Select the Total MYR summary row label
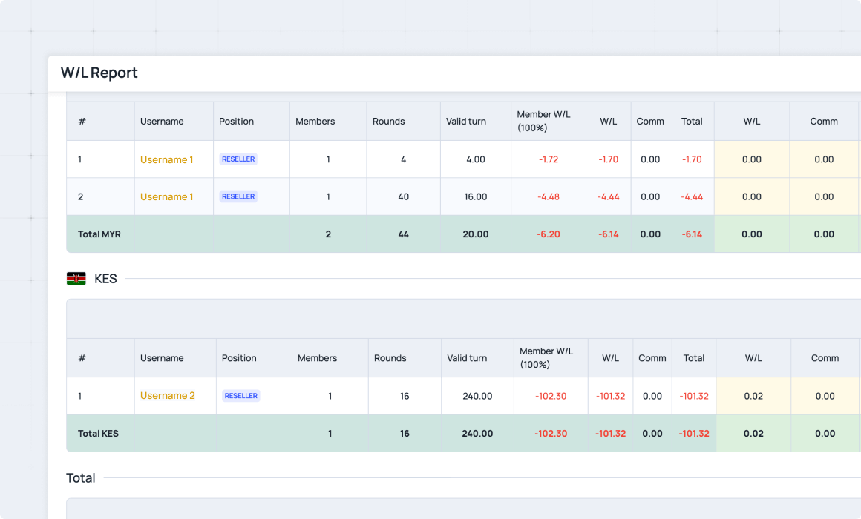 pyautogui.click(x=99, y=234)
